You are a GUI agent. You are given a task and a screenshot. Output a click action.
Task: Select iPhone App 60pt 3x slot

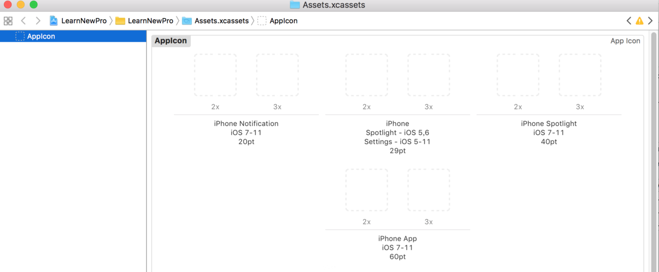[428, 190]
